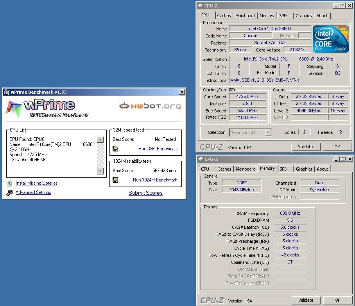Viewport: 355px width, 306px height.
Task: Click the wrench icon beside Advanced Settings
Action: pos(9,192)
